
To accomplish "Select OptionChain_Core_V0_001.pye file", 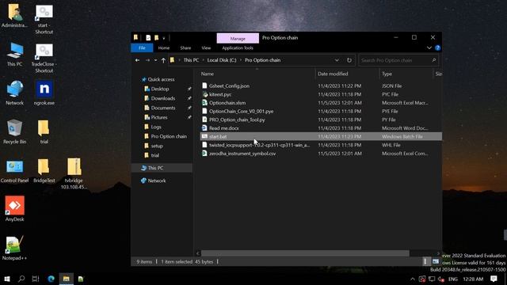I will 241,111.
